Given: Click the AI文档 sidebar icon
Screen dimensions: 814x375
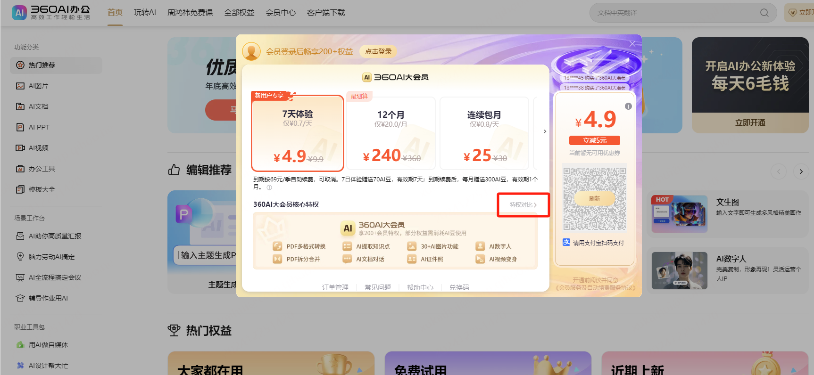Looking at the screenshot, I should [20, 106].
